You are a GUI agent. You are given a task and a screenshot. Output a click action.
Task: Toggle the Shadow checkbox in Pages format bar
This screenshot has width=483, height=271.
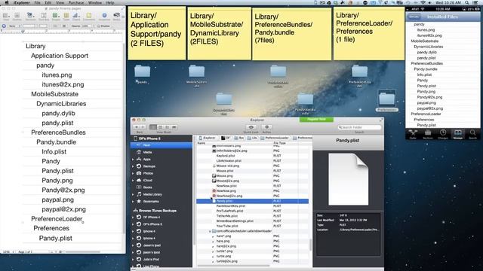click(99, 26)
